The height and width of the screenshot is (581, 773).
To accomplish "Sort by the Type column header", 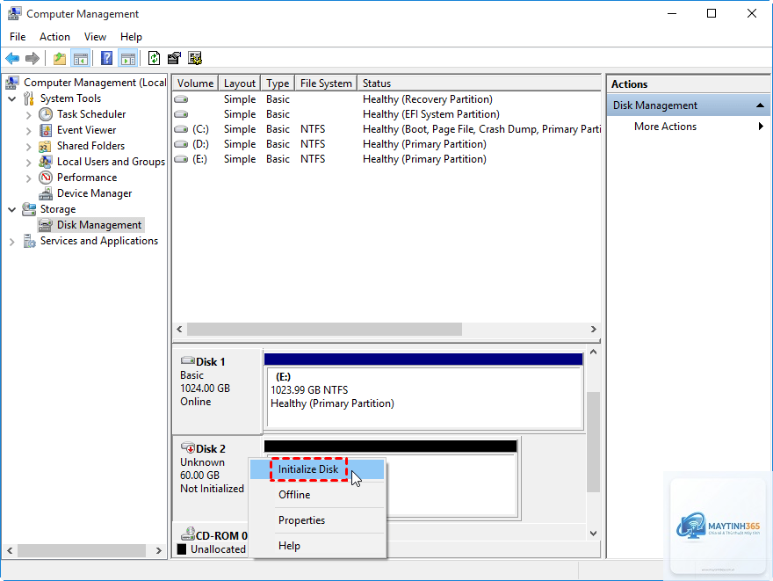I will [278, 84].
